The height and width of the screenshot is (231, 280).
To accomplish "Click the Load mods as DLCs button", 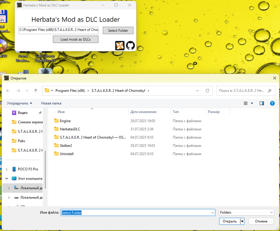I will (75, 39).
